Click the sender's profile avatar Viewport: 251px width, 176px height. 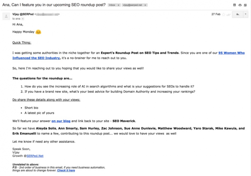pos(6,16)
